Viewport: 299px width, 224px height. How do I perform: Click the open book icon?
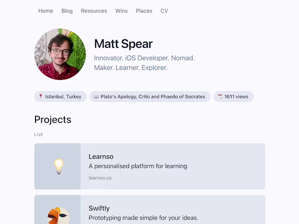pyautogui.click(x=96, y=96)
